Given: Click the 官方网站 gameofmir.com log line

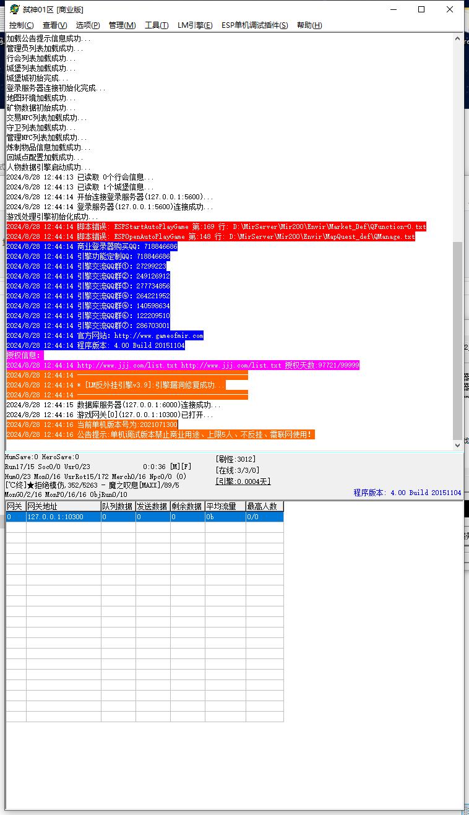Looking at the screenshot, I should [x=105, y=335].
